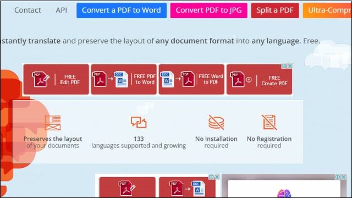Click bottom middle ad info icon
This screenshot has height=198, width=352.
point(211,177)
